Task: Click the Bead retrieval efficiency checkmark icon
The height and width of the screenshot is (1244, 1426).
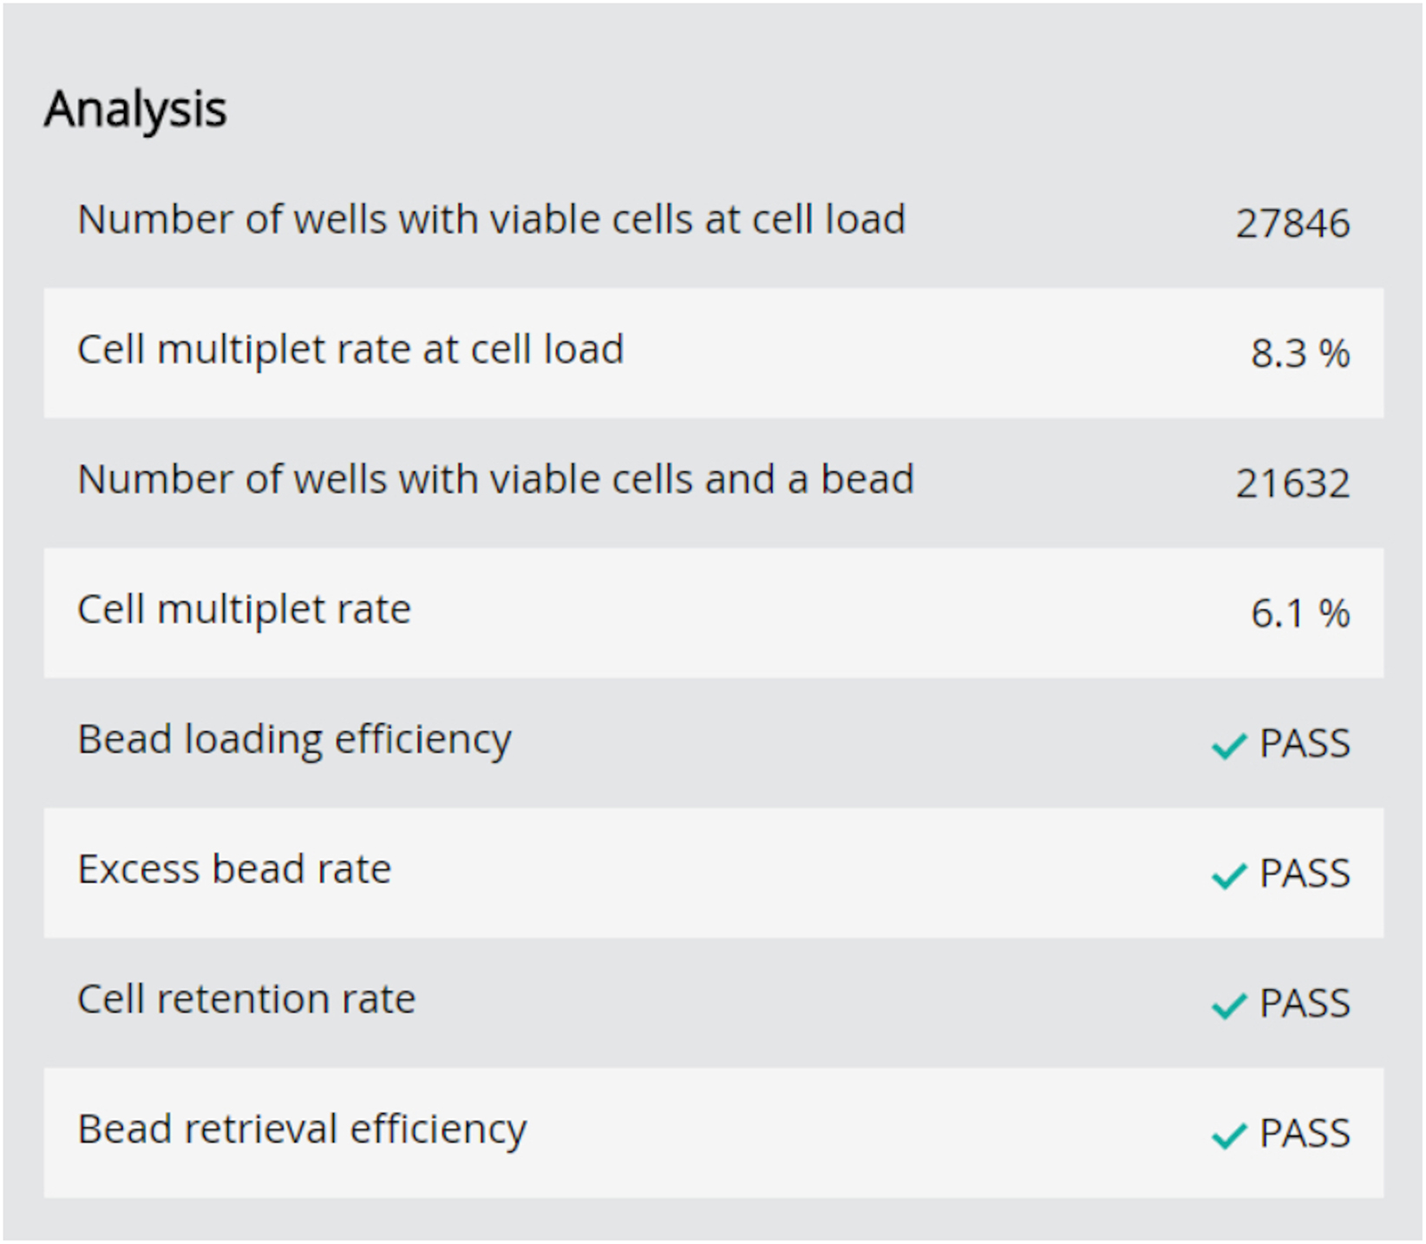Action: 1228,1136
